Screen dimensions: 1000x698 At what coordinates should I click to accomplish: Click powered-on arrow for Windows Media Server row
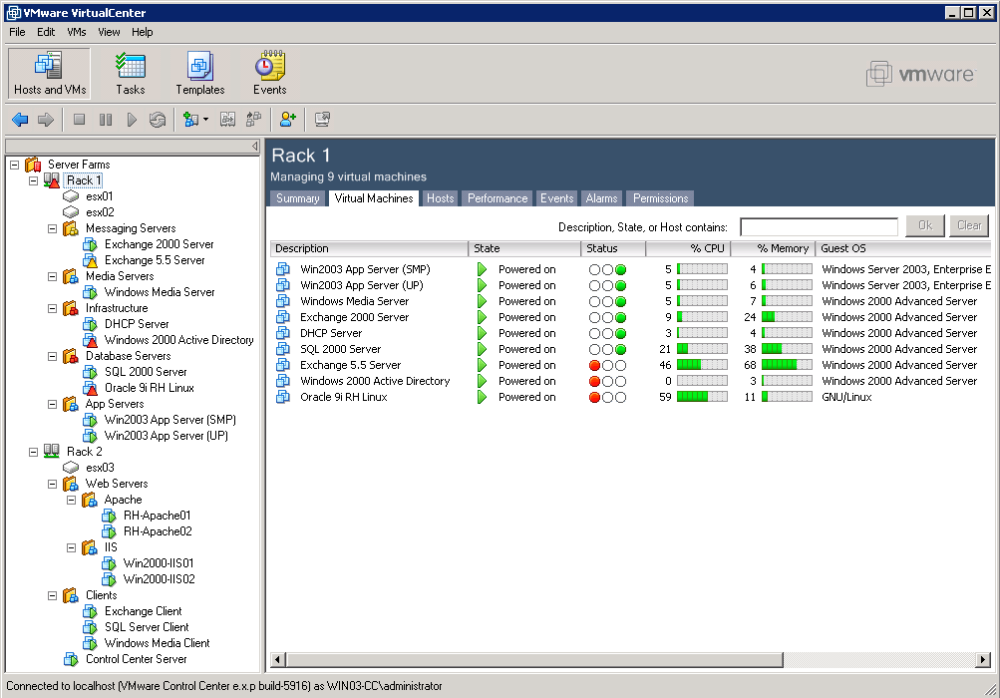click(x=483, y=301)
